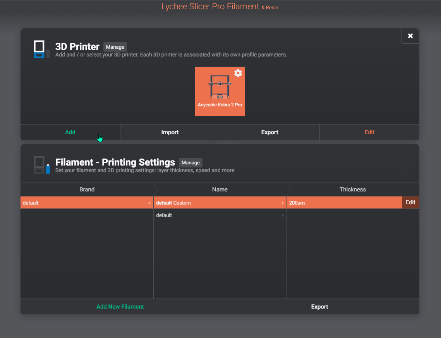Export the selected printer profile

point(269,132)
